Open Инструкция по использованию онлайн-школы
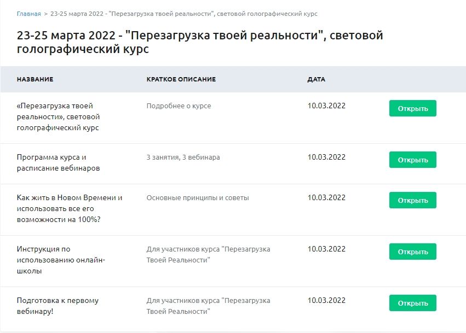 (x=412, y=252)
